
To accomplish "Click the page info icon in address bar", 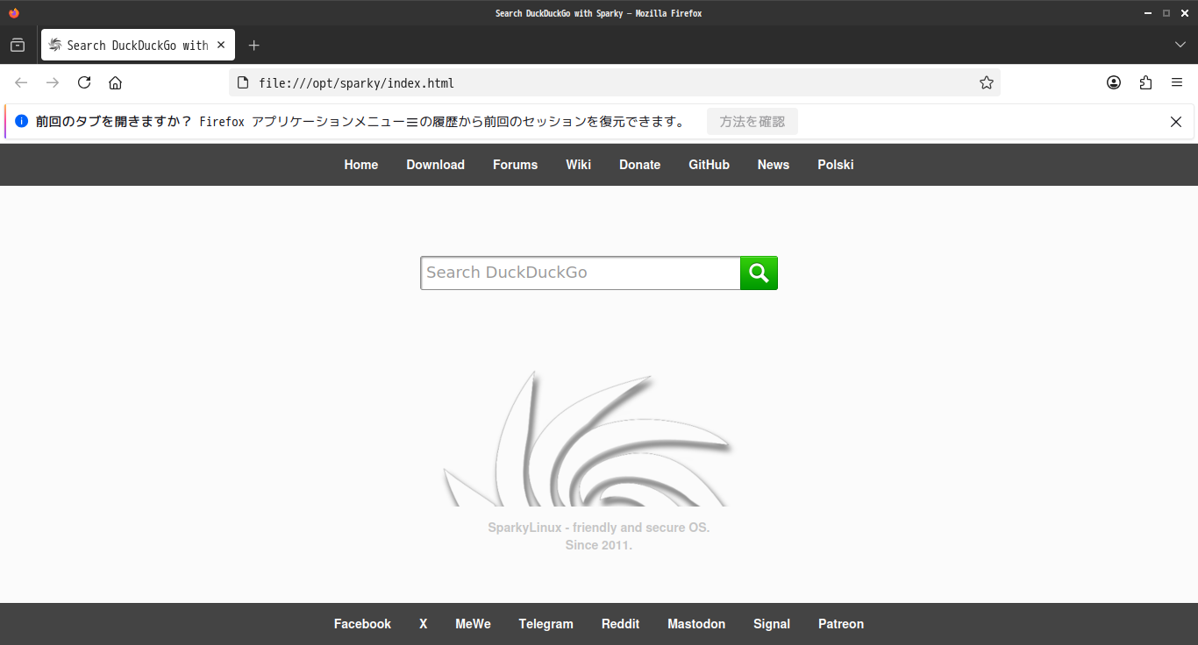I will tap(243, 83).
